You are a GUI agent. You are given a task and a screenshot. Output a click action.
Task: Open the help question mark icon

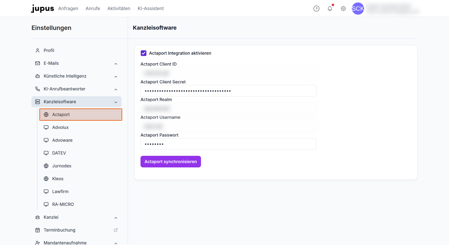pyautogui.click(x=316, y=9)
